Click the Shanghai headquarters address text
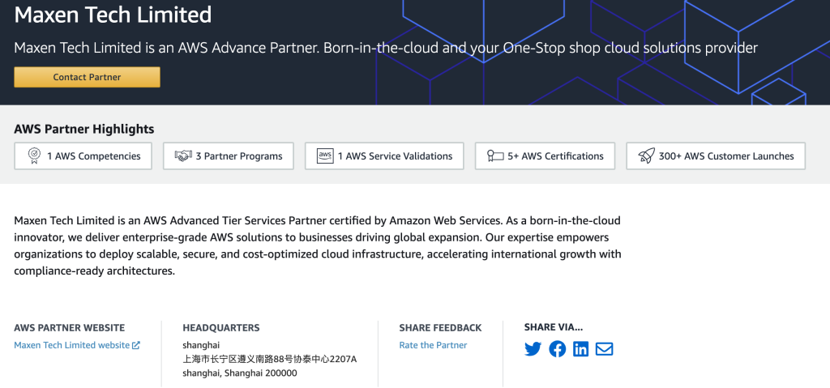The width and height of the screenshot is (830, 388). [269, 359]
